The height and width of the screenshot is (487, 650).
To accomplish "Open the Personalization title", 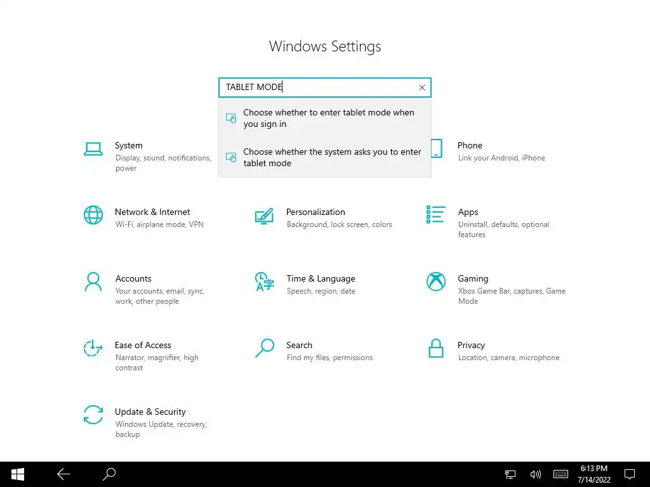I will 315,212.
